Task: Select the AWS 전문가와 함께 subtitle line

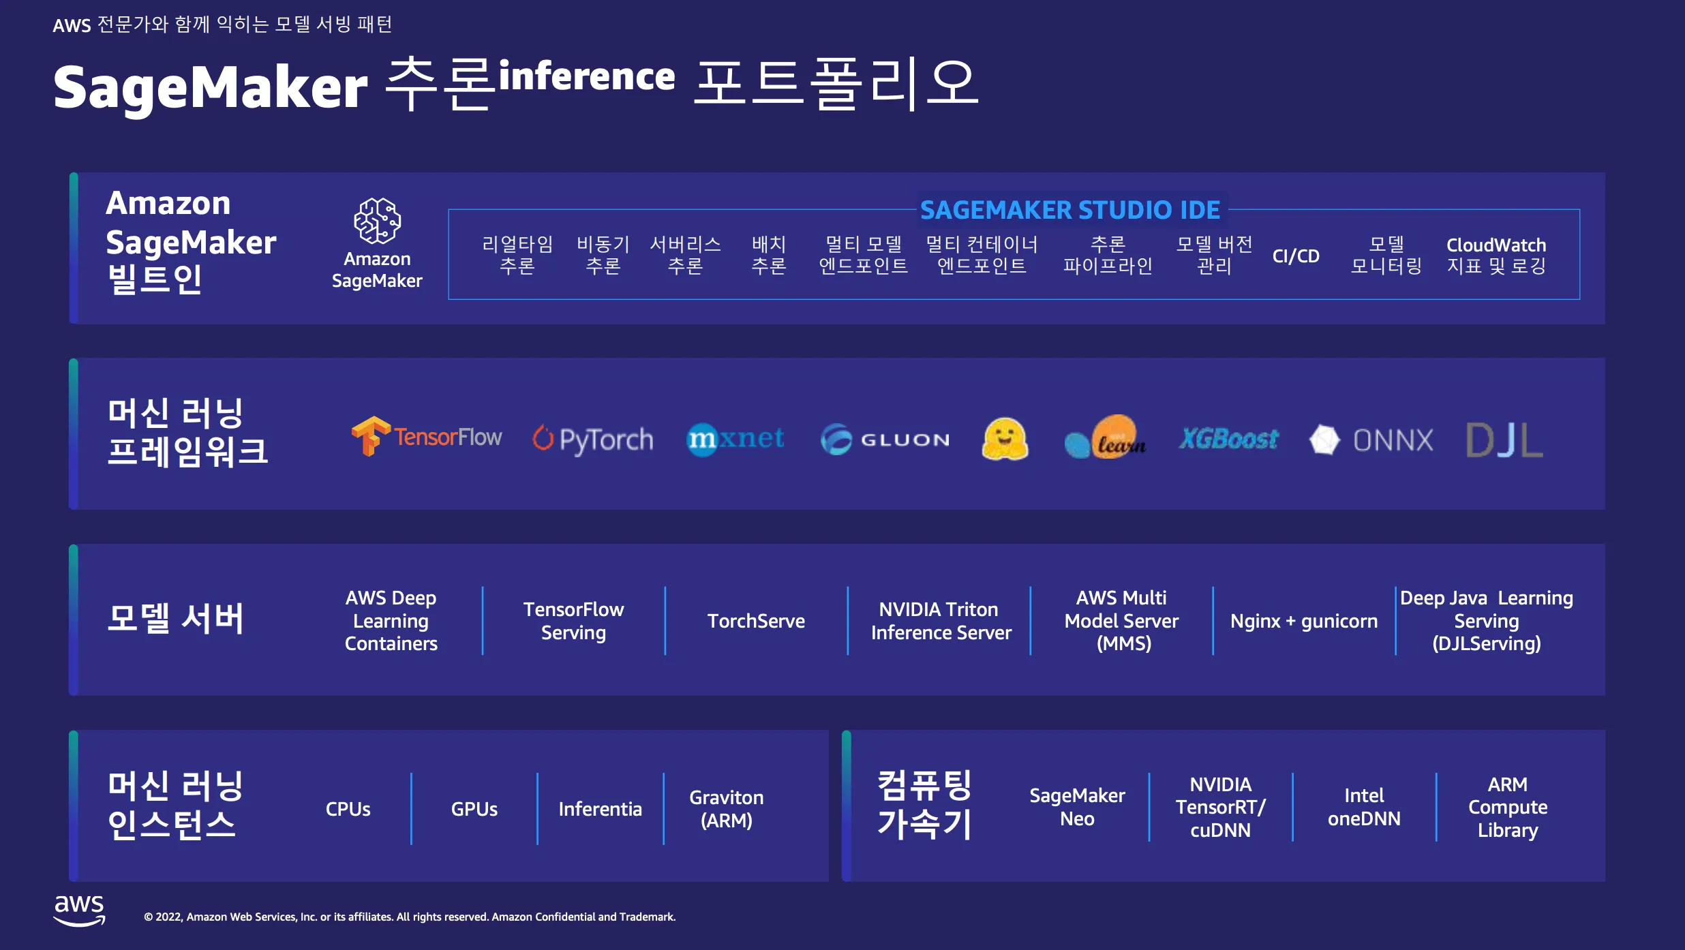Action: pos(222,25)
